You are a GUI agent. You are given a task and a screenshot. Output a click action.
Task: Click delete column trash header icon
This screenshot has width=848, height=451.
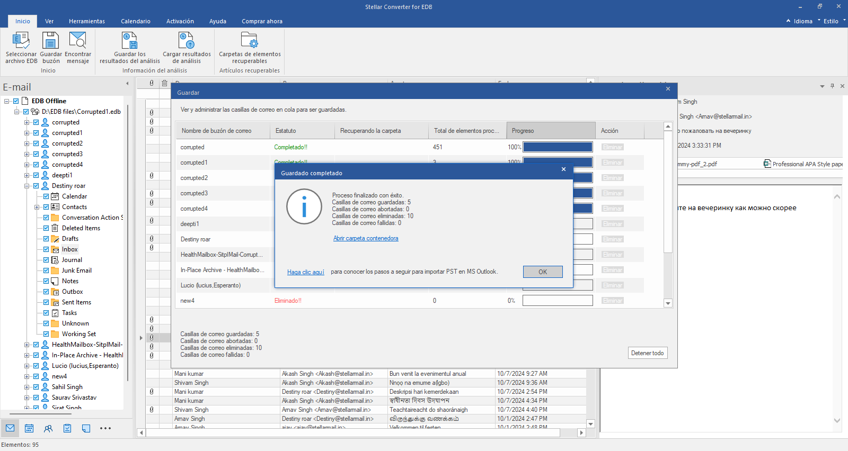point(165,83)
